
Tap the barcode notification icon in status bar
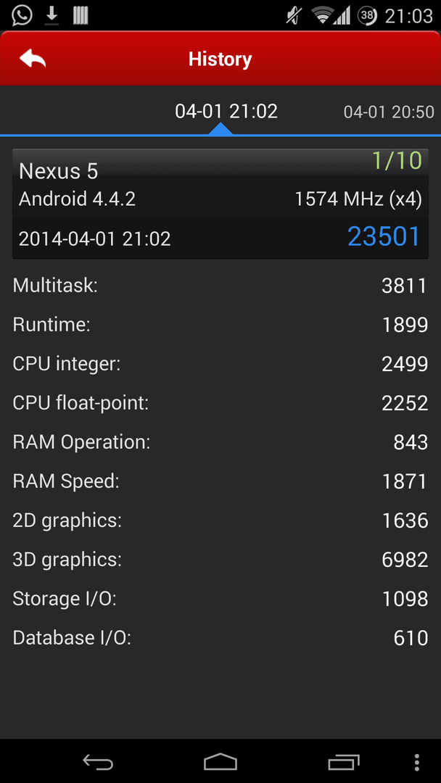pos(81,15)
